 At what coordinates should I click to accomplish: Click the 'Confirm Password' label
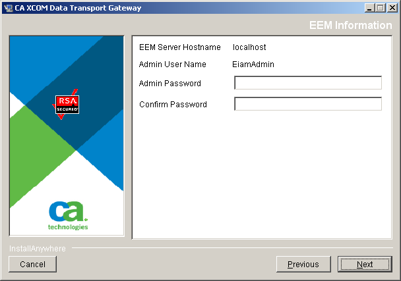(x=173, y=105)
